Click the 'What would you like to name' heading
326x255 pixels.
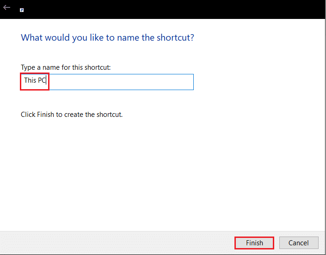(x=107, y=37)
